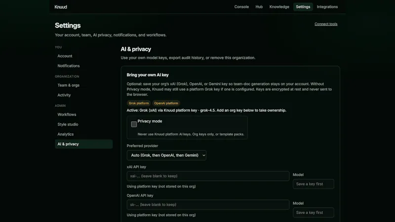The width and height of the screenshot is (395, 222).
Task: Click 'Using platform key' under xAI key
Action: (x=161, y=187)
